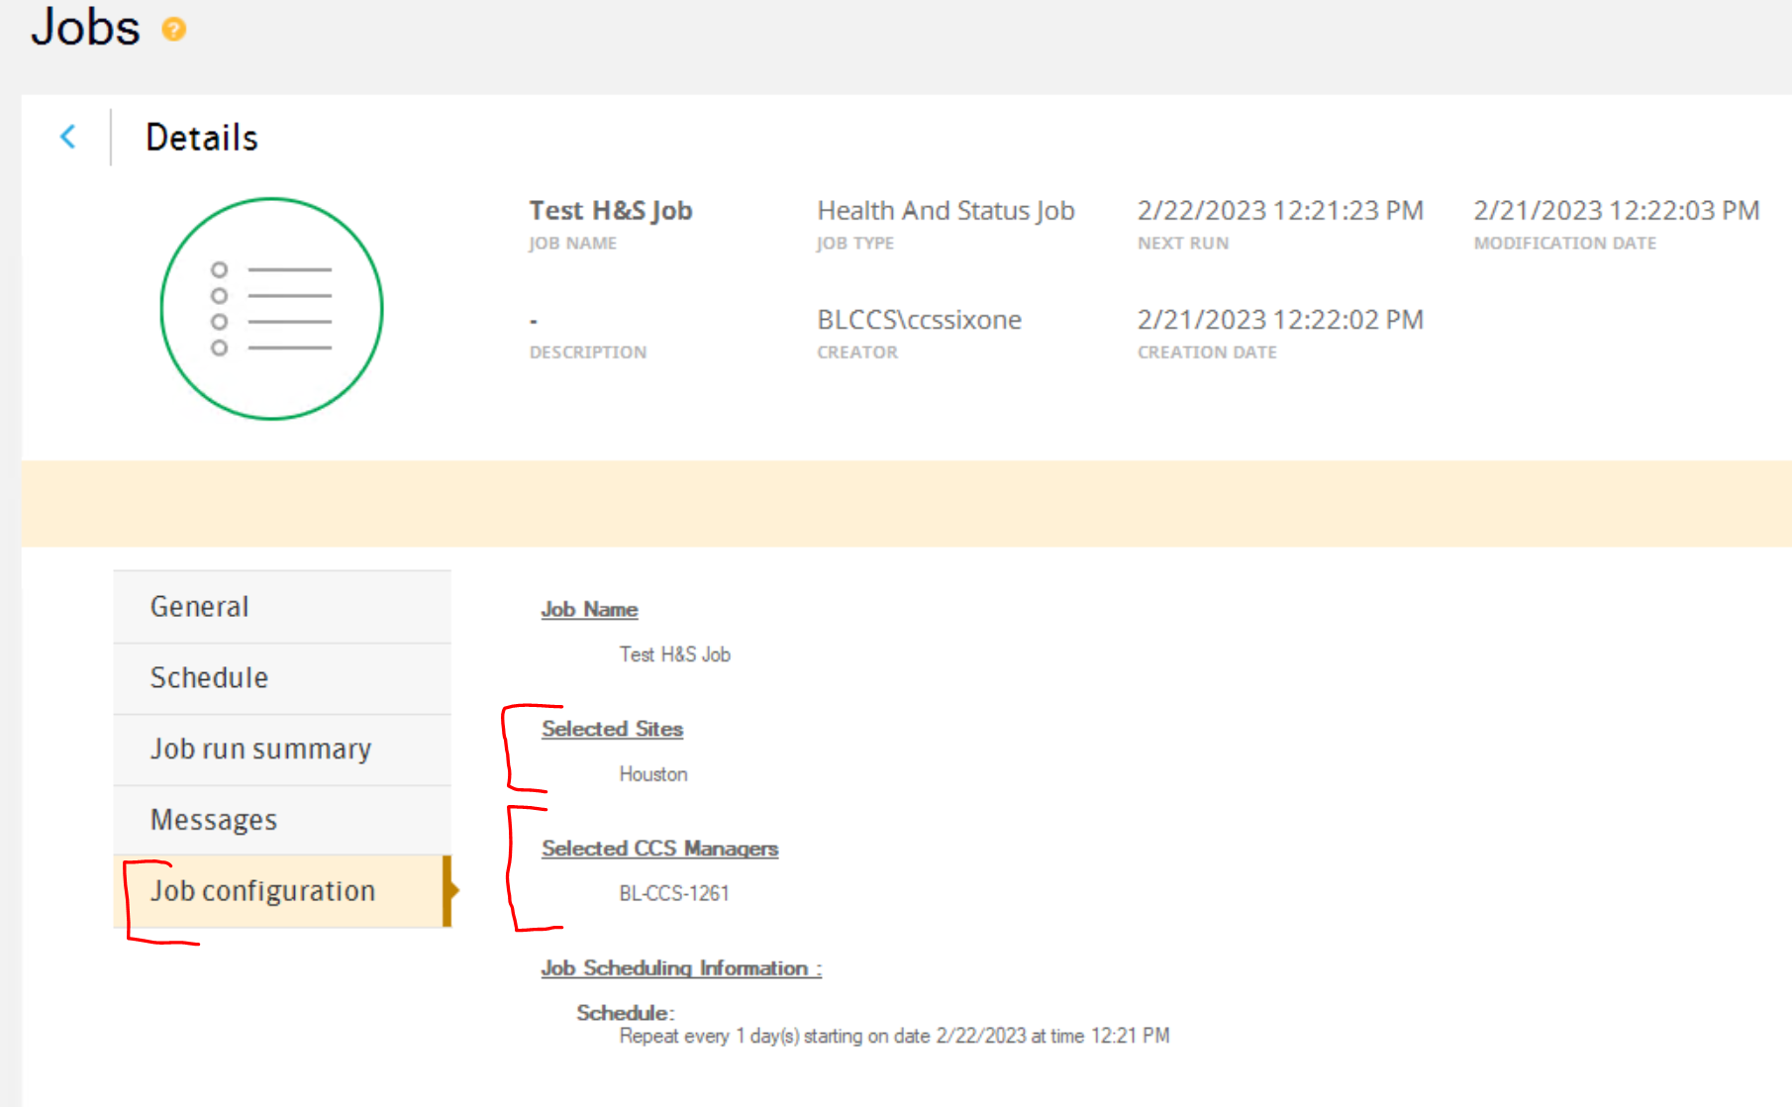1792x1107 pixels.
Task: Click the next run date value
Action: 1280,211
